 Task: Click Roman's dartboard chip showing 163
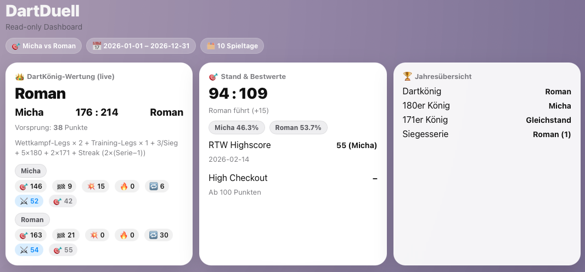click(31, 235)
